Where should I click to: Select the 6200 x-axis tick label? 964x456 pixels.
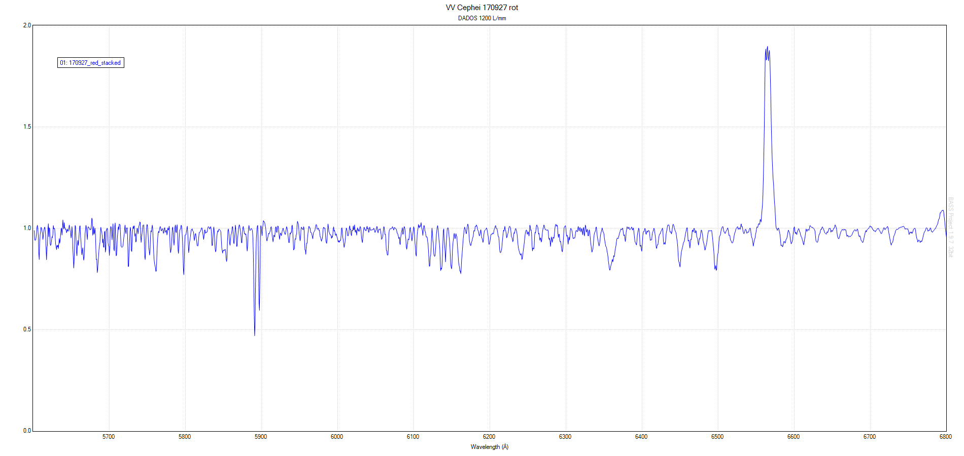tap(489, 437)
